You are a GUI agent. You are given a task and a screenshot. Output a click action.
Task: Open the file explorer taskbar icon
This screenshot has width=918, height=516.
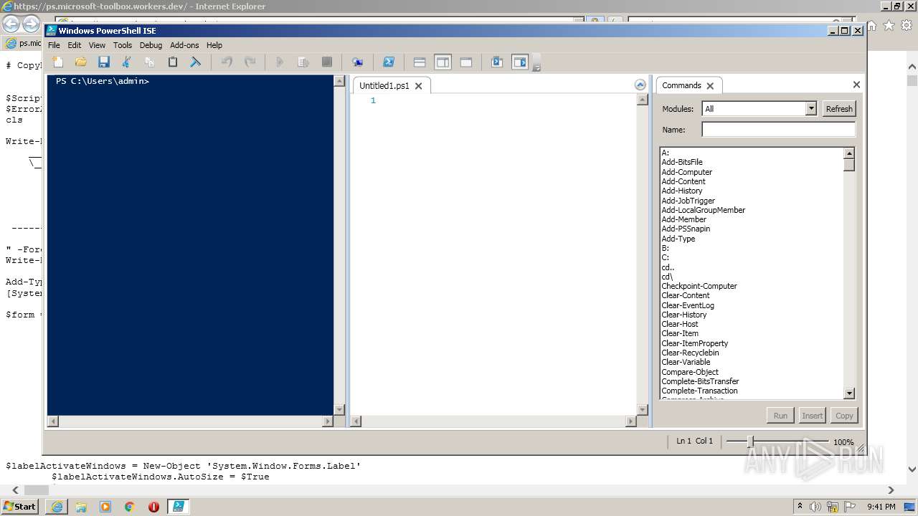81,507
